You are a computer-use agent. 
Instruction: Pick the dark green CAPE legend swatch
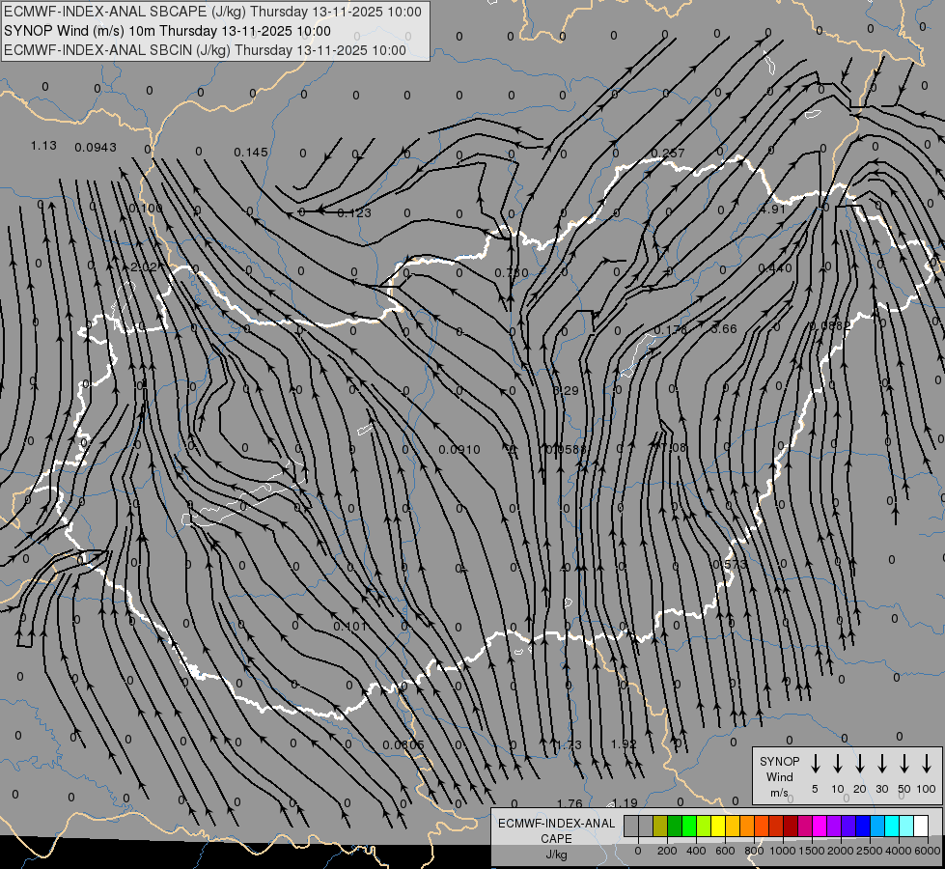675,826
